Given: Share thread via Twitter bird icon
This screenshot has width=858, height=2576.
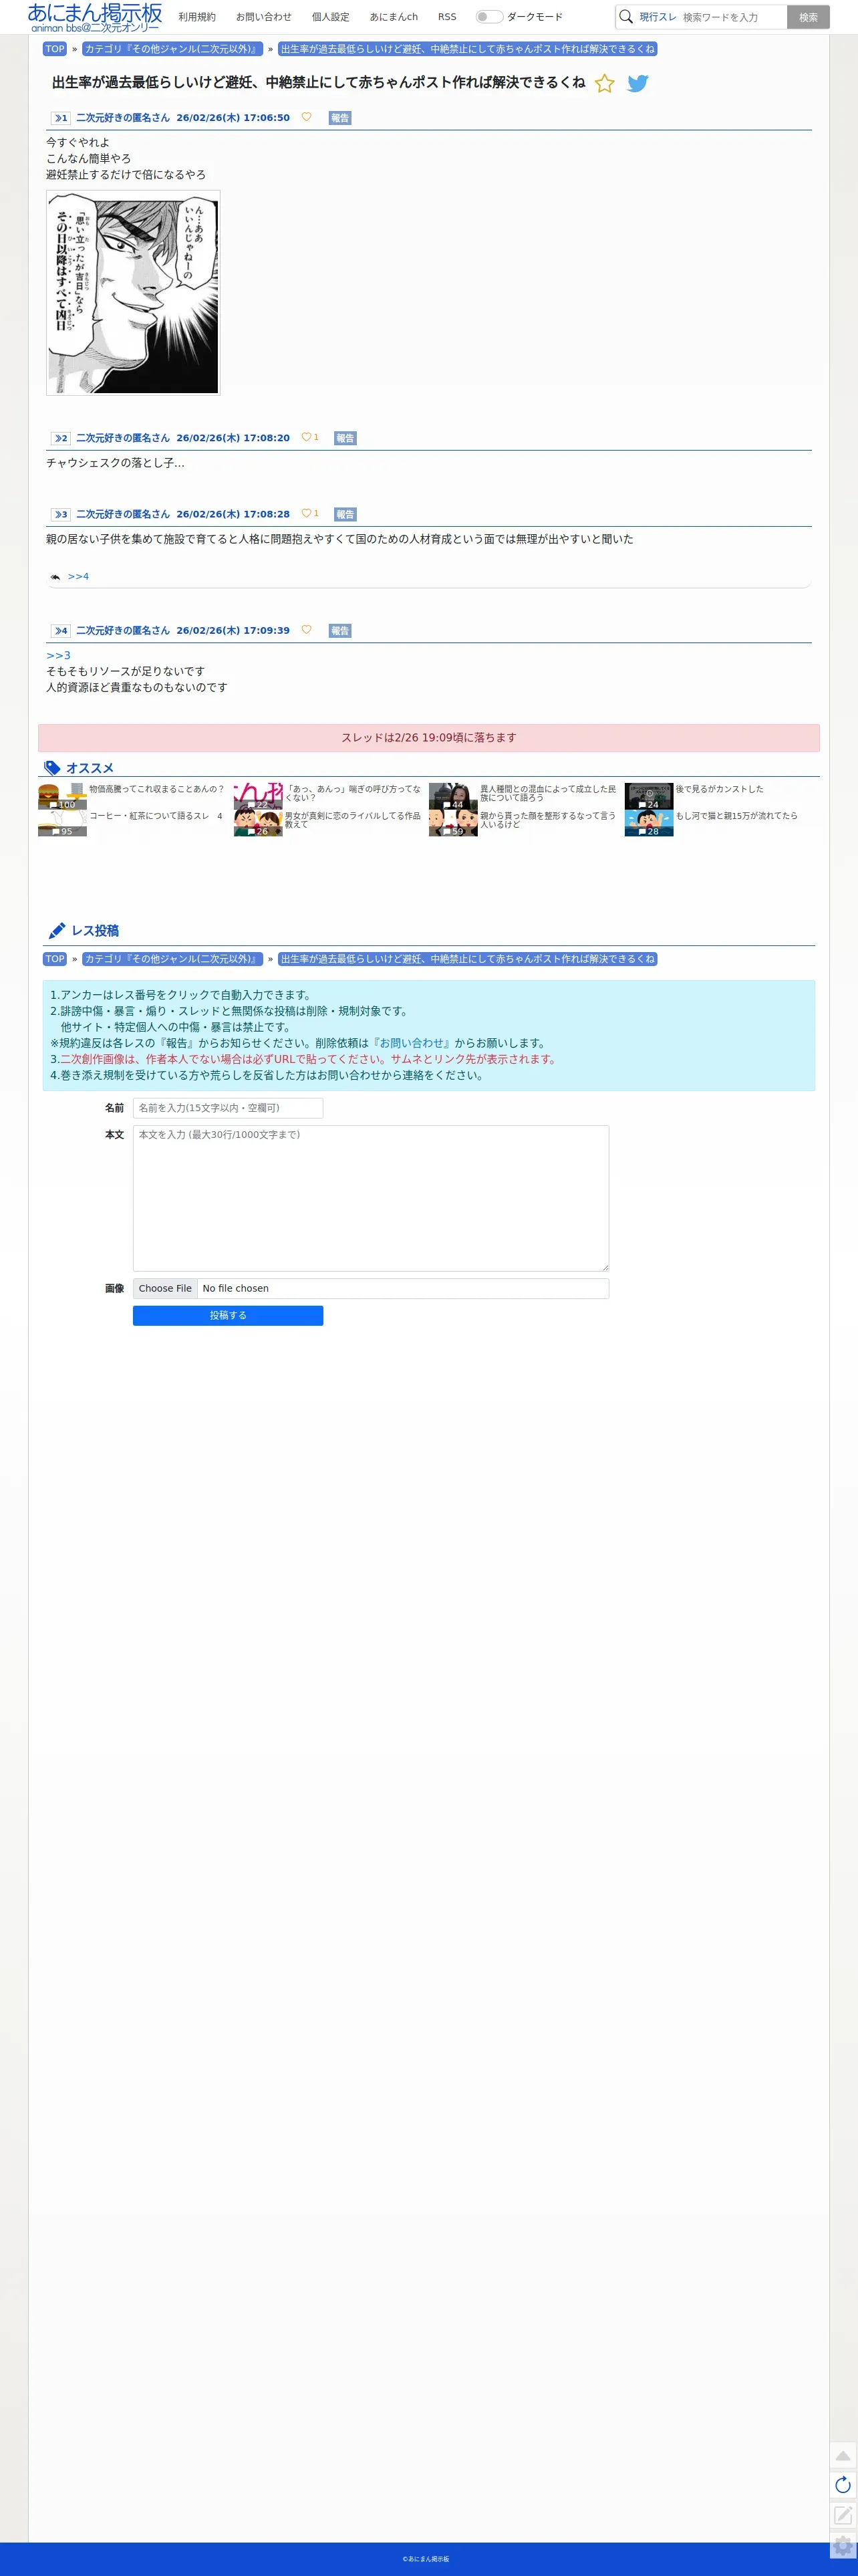Looking at the screenshot, I should pyautogui.click(x=638, y=83).
